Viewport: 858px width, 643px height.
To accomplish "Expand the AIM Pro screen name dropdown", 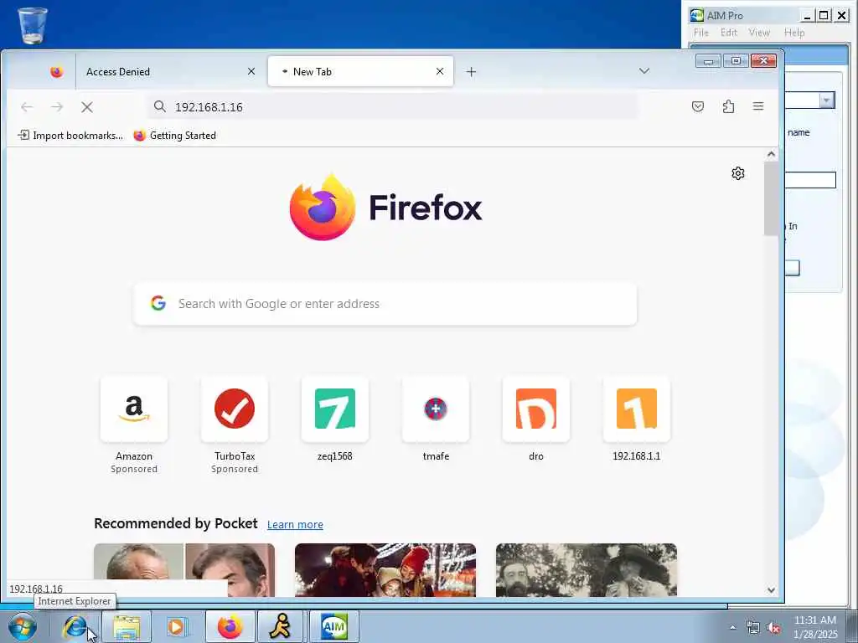I will click(826, 100).
